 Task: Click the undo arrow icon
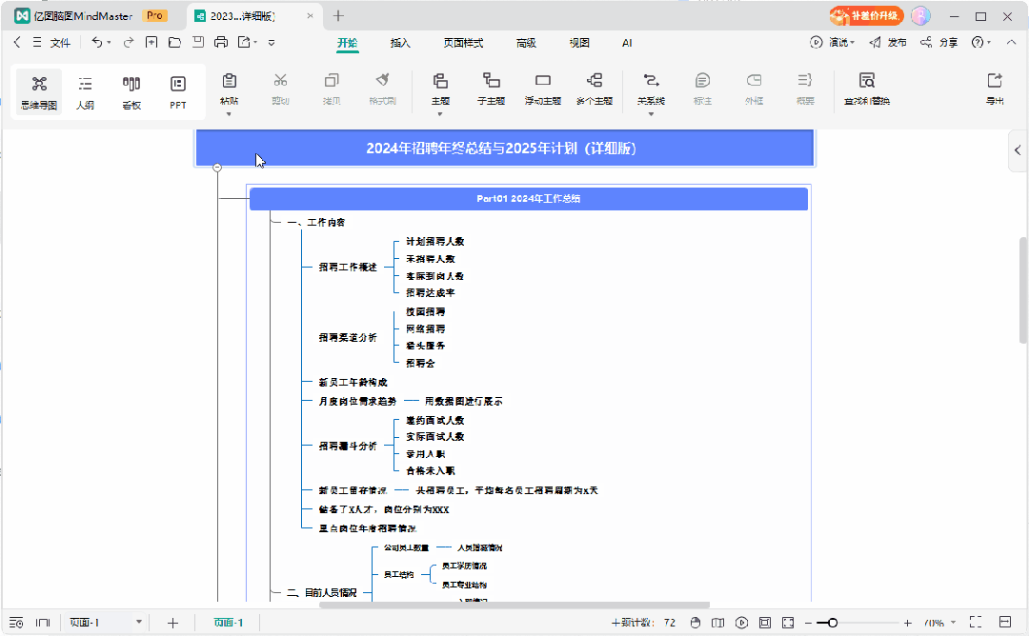pos(97,43)
